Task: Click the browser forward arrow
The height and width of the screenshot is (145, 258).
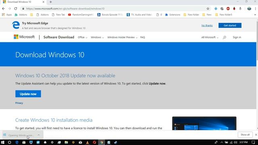Action: tap(9, 8)
